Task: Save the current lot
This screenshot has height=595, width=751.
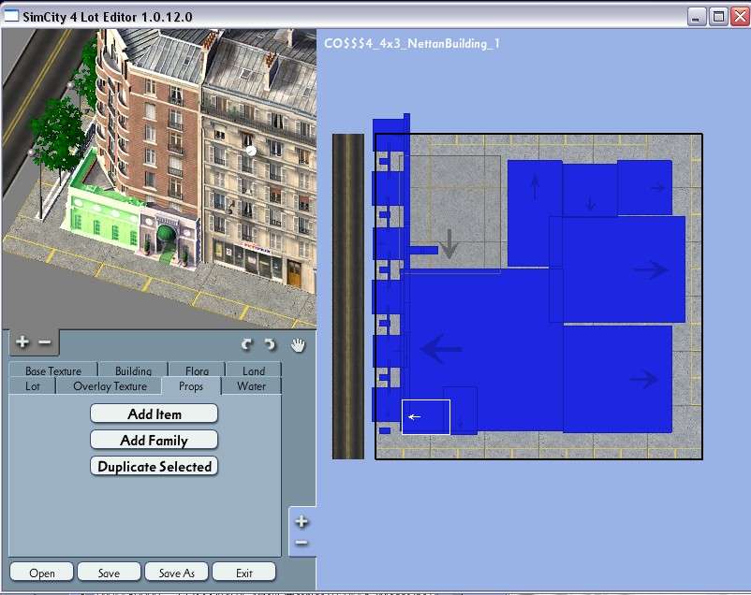Action: 110,573
